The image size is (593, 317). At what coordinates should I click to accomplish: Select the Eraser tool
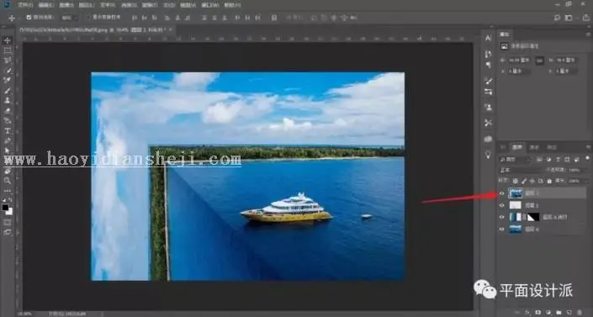pos(8,111)
